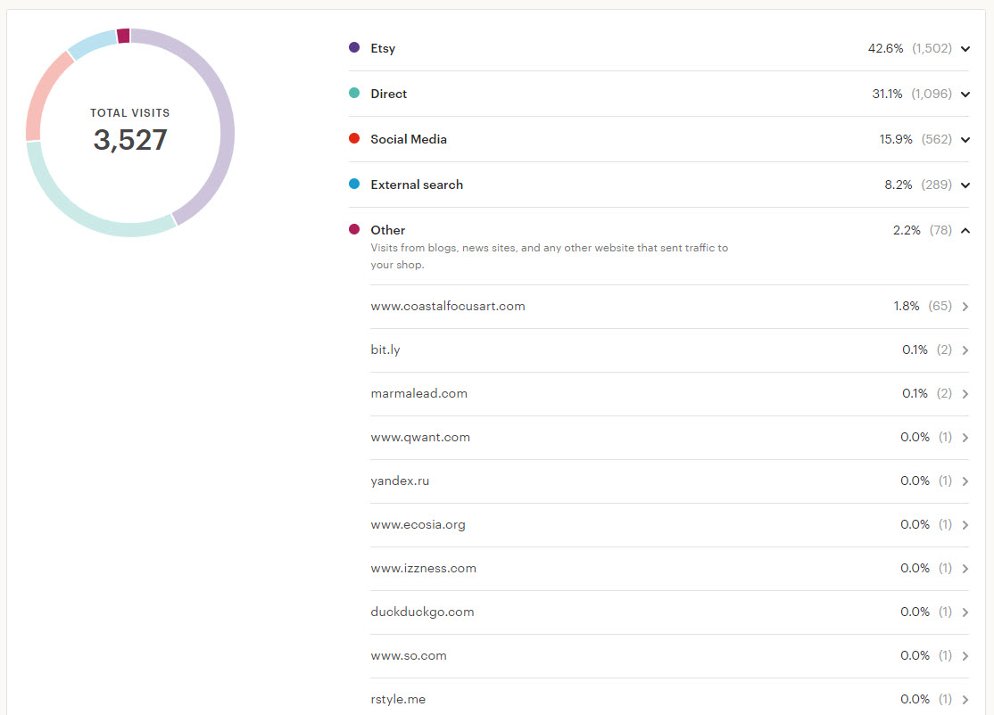Expand the External search chevron
The height and width of the screenshot is (715, 994).
click(965, 185)
